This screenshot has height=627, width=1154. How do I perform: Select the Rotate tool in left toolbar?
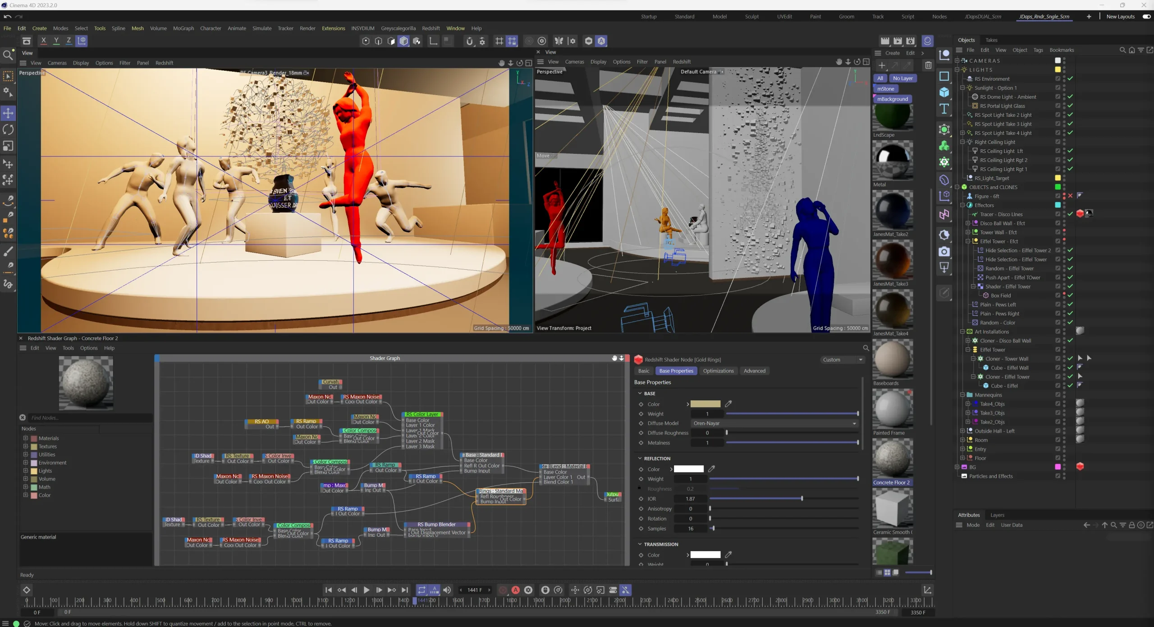8,129
